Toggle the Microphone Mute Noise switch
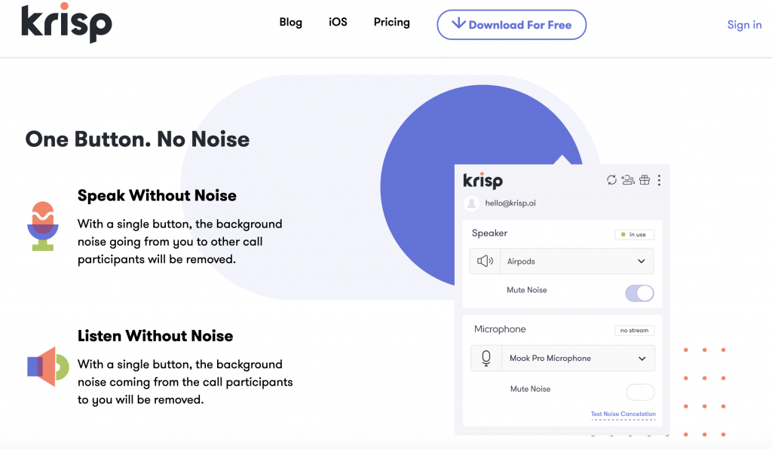The height and width of the screenshot is (449, 772). (x=640, y=392)
